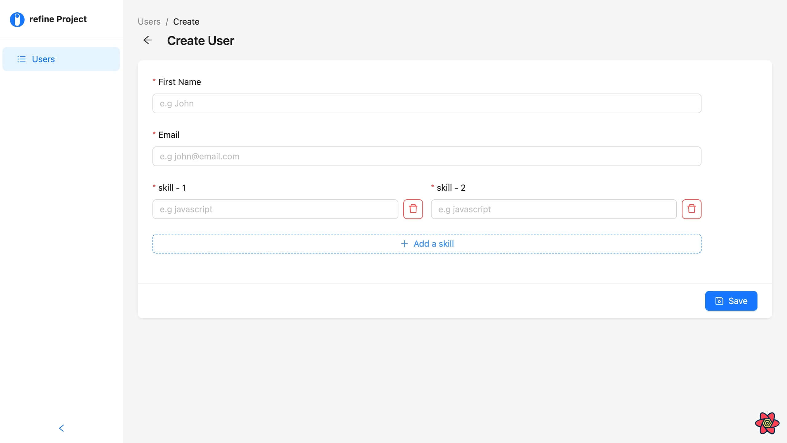
Task: Select Users in the sidebar menu
Action: pos(61,59)
